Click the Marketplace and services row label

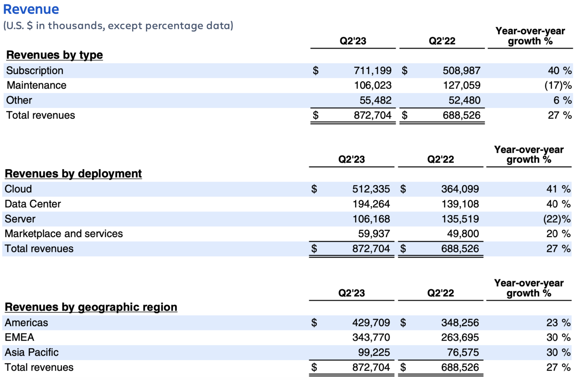[63, 234]
